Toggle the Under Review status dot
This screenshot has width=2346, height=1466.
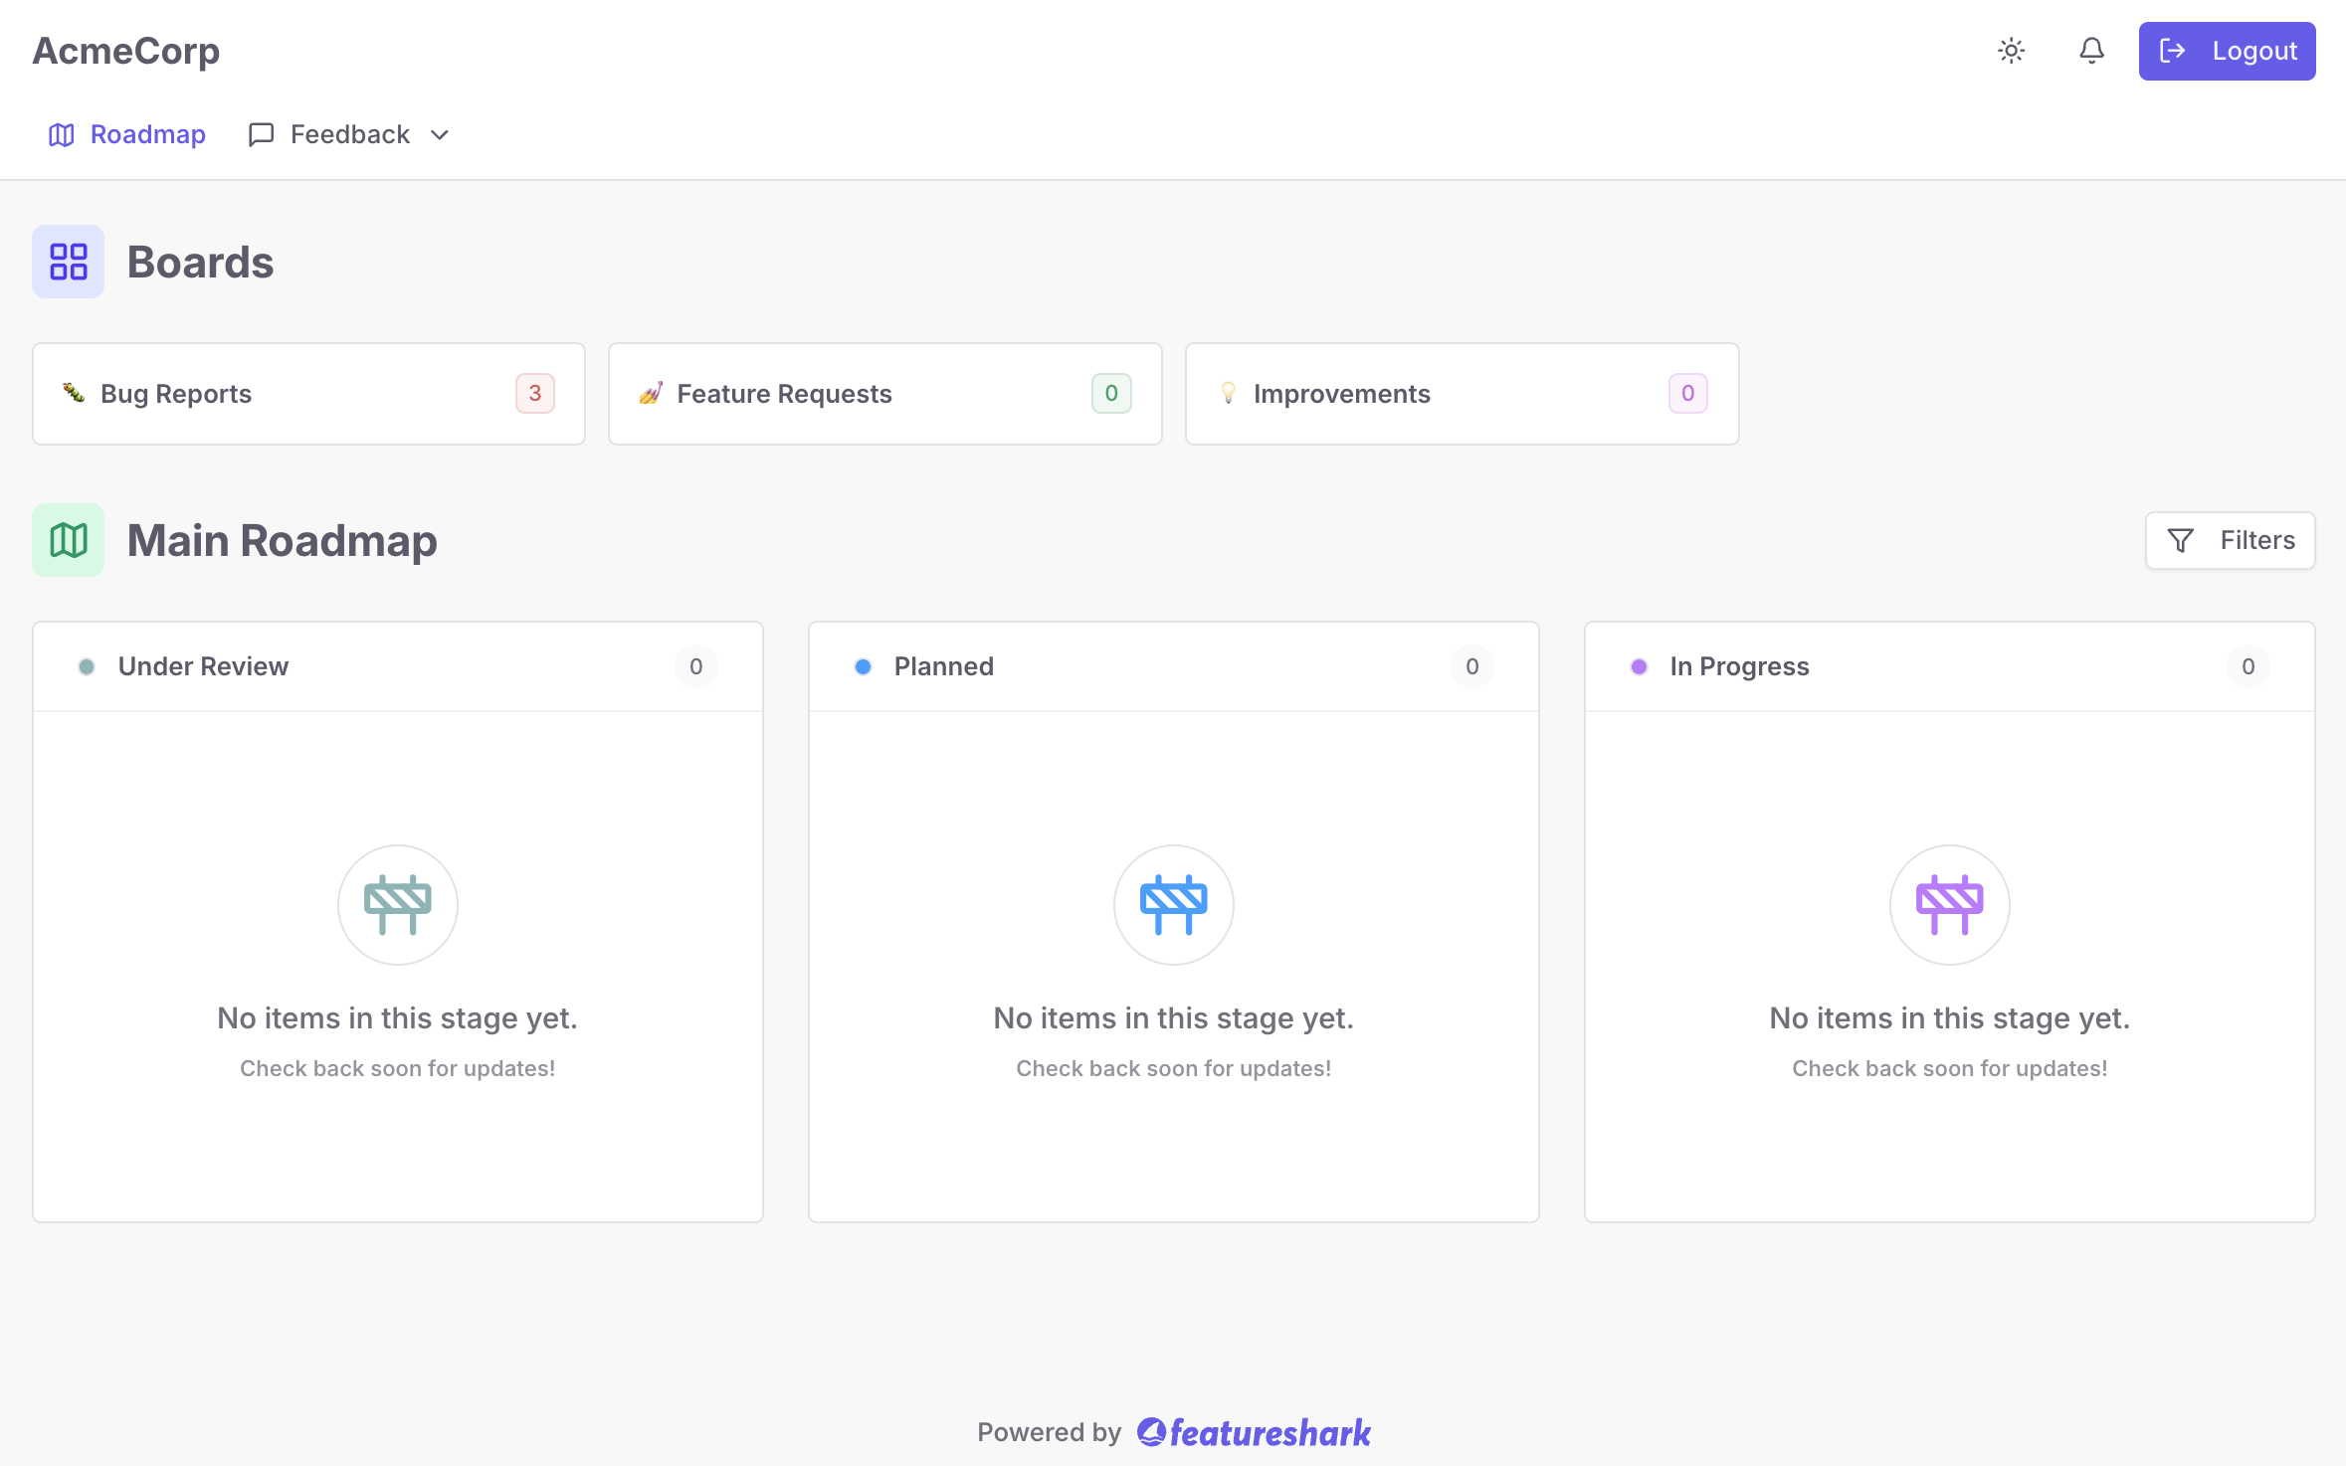[88, 666]
